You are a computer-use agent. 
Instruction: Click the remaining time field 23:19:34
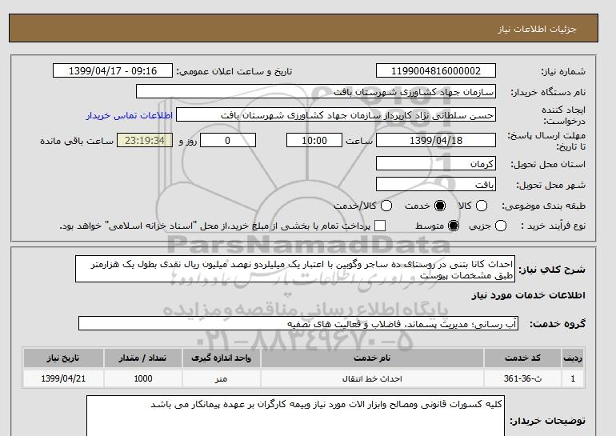[145, 140]
